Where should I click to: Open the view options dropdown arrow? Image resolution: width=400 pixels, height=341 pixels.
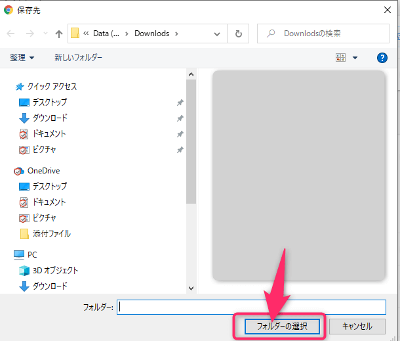[355, 58]
